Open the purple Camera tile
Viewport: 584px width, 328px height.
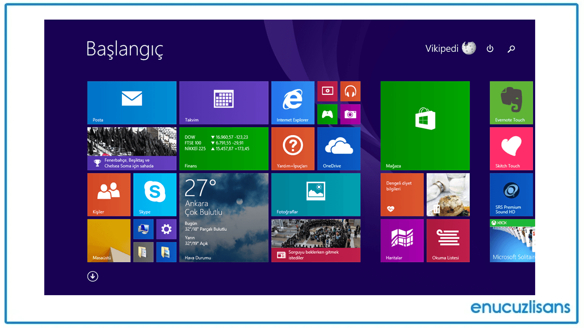(350, 114)
